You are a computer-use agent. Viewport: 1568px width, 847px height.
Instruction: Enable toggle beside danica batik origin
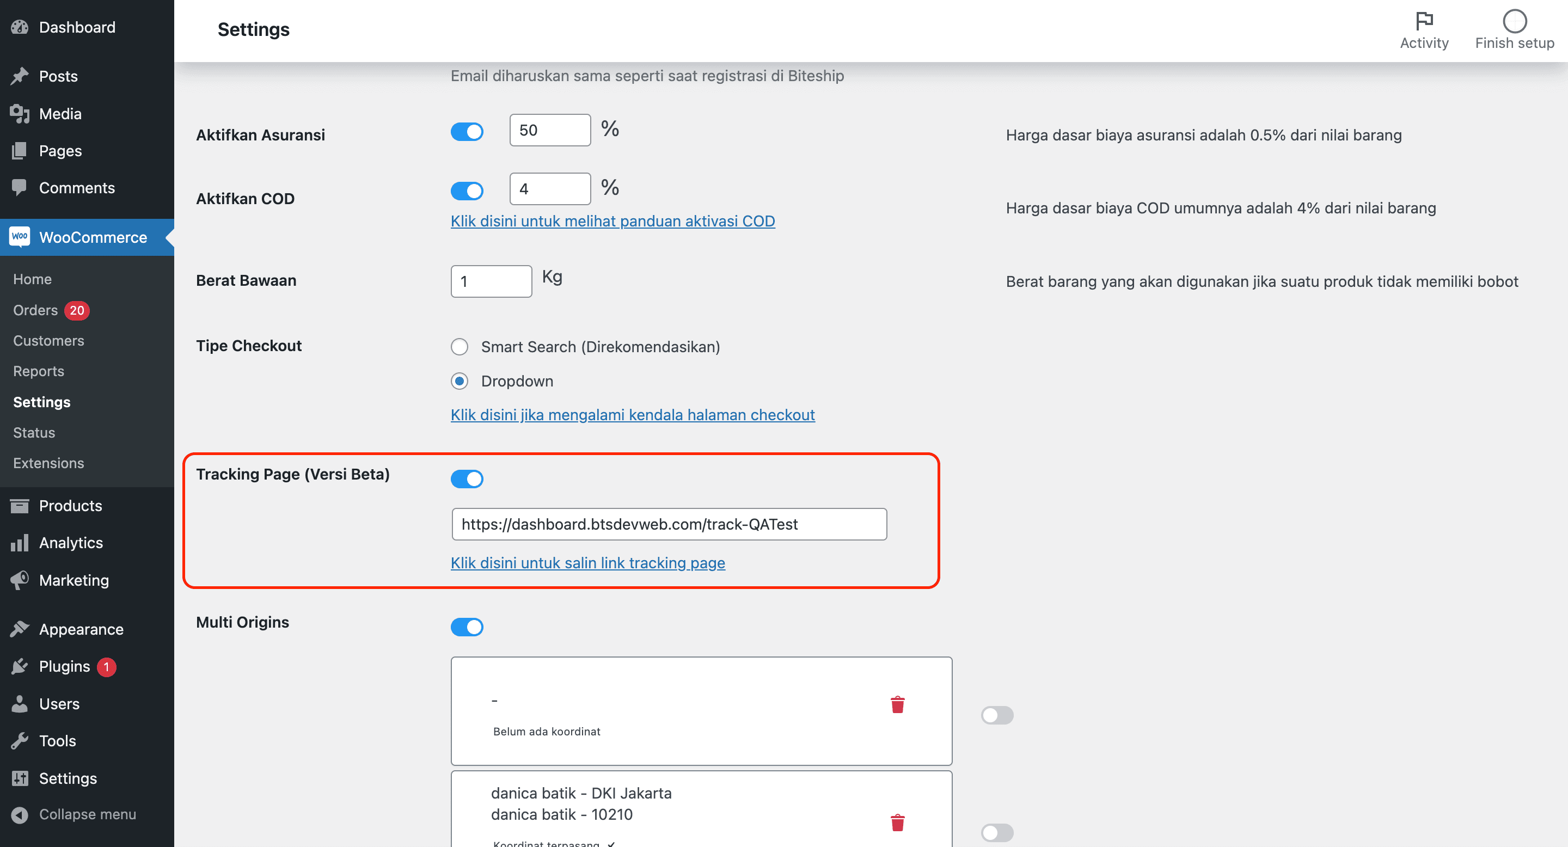click(x=997, y=832)
